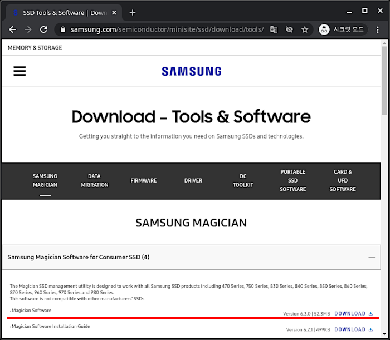Click the address bar URL
The height and width of the screenshot is (340, 390).
[167, 29]
